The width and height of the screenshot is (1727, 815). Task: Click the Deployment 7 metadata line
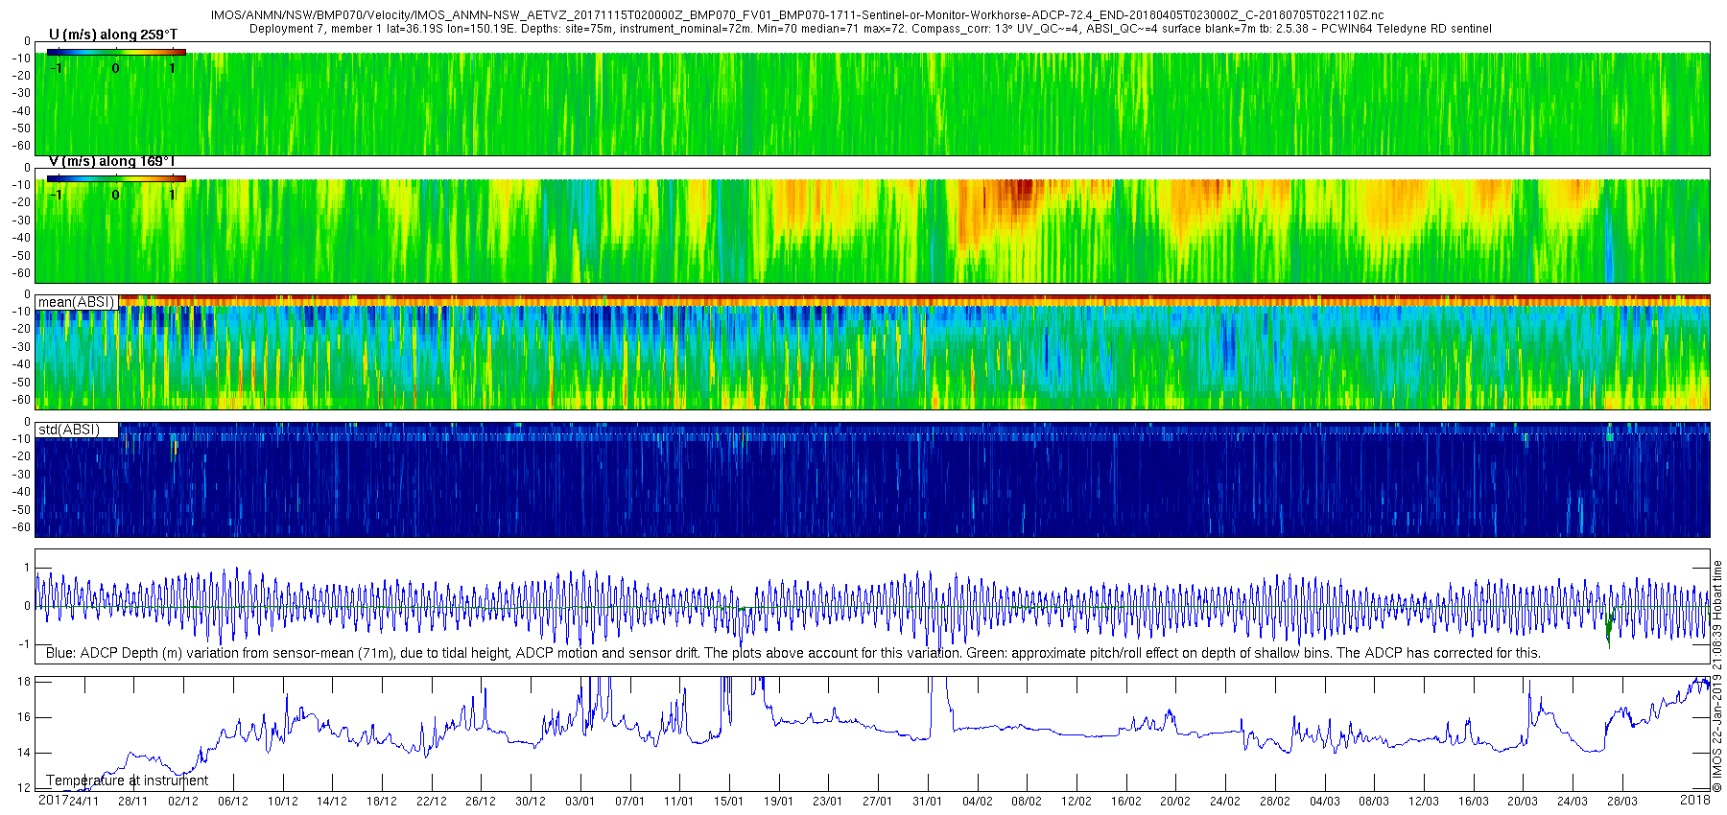[870, 29]
